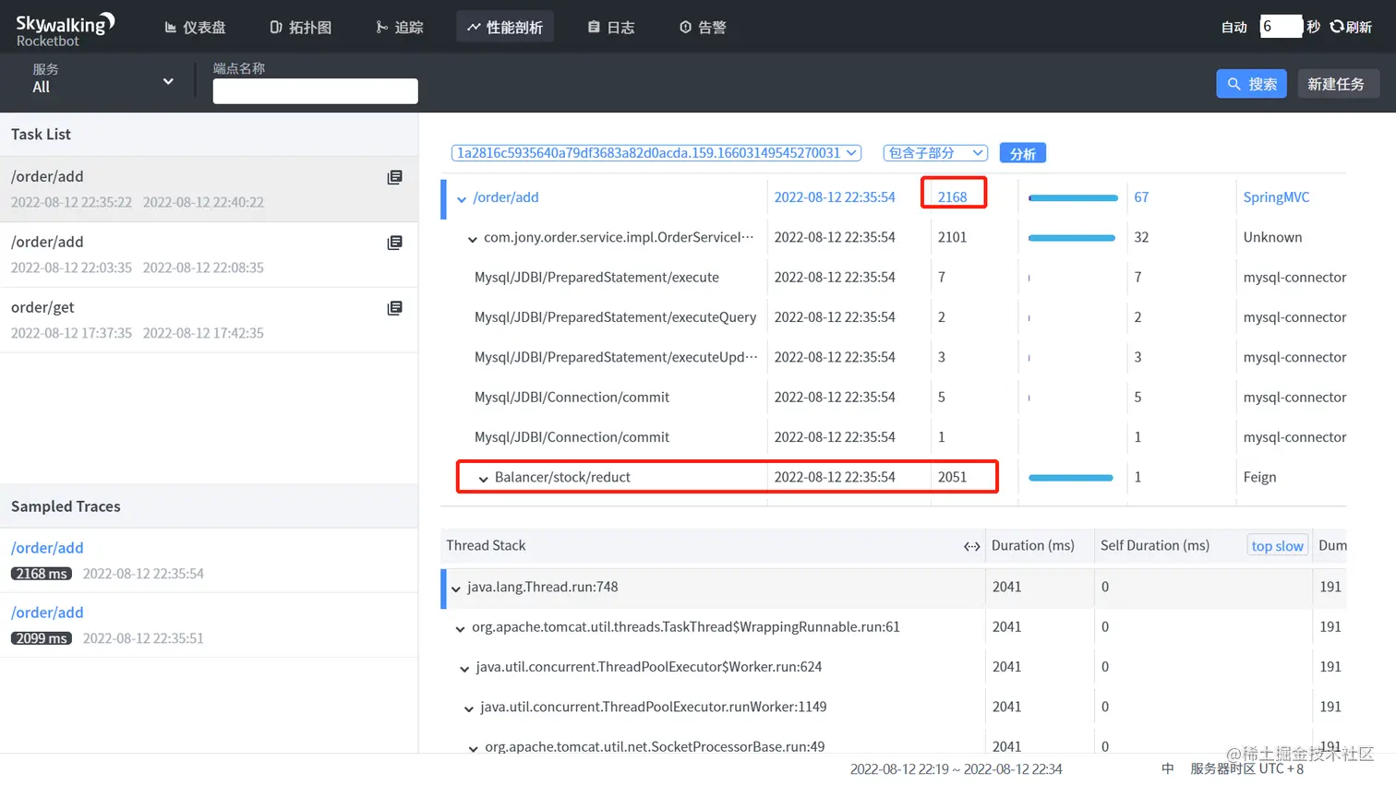
Task: Select Mysql/JDBI/Connection/commit span with duration 1
Action: (894, 437)
